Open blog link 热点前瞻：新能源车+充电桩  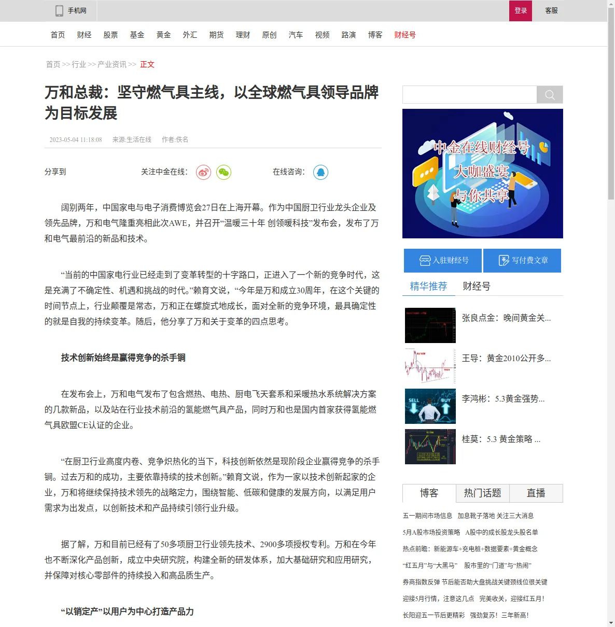(x=470, y=549)
